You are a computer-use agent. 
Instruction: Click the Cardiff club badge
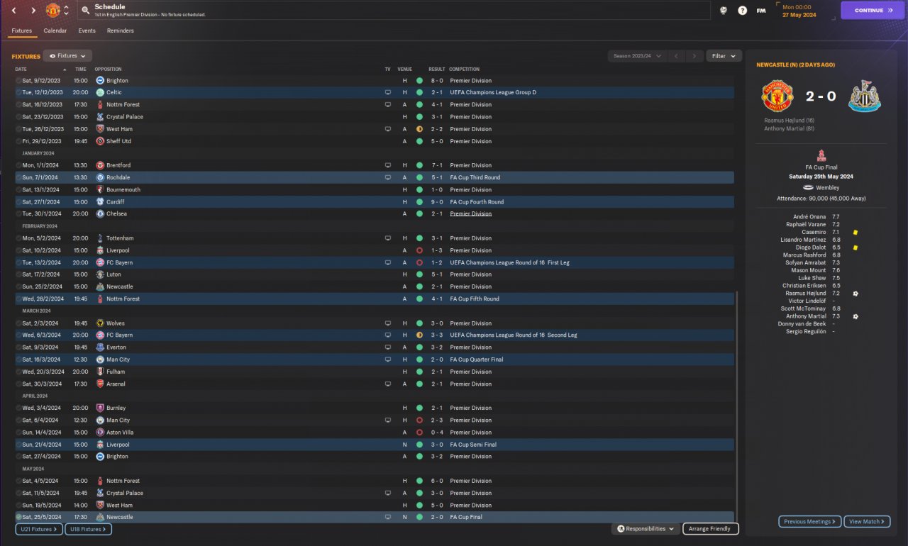coord(100,202)
